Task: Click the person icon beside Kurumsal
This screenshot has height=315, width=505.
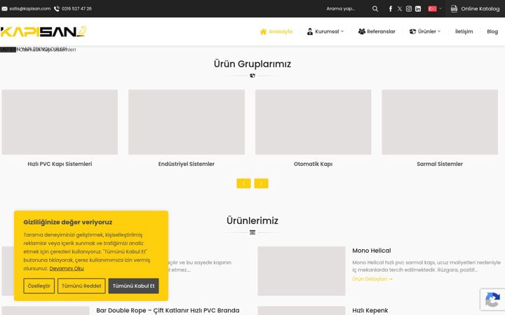Action: [310, 31]
